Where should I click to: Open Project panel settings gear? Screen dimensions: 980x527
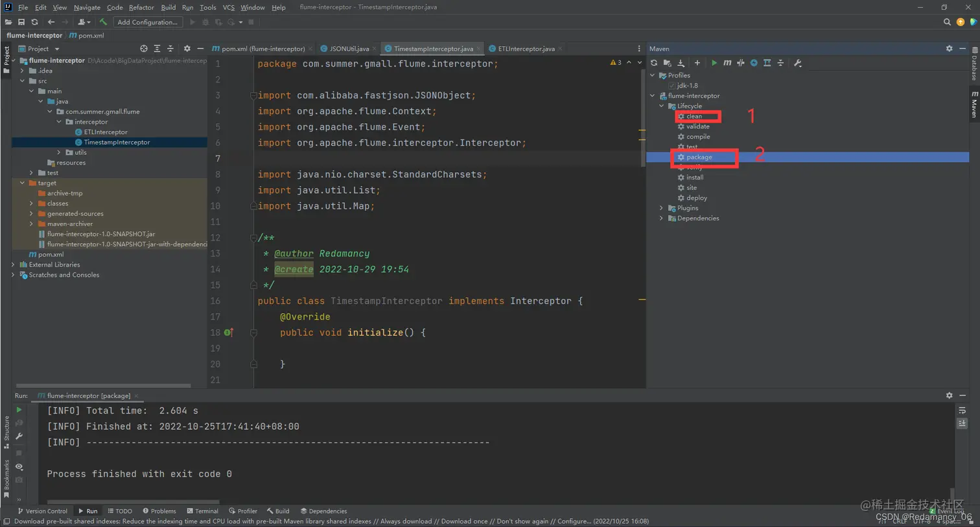pyautogui.click(x=187, y=49)
